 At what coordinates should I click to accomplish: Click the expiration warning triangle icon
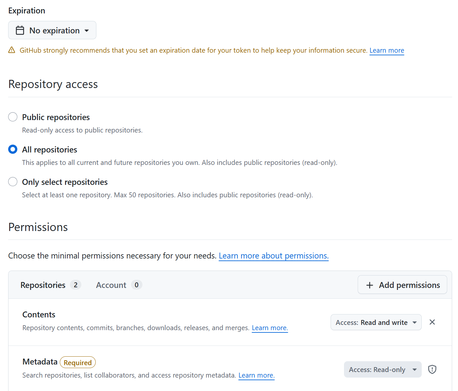tap(12, 50)
